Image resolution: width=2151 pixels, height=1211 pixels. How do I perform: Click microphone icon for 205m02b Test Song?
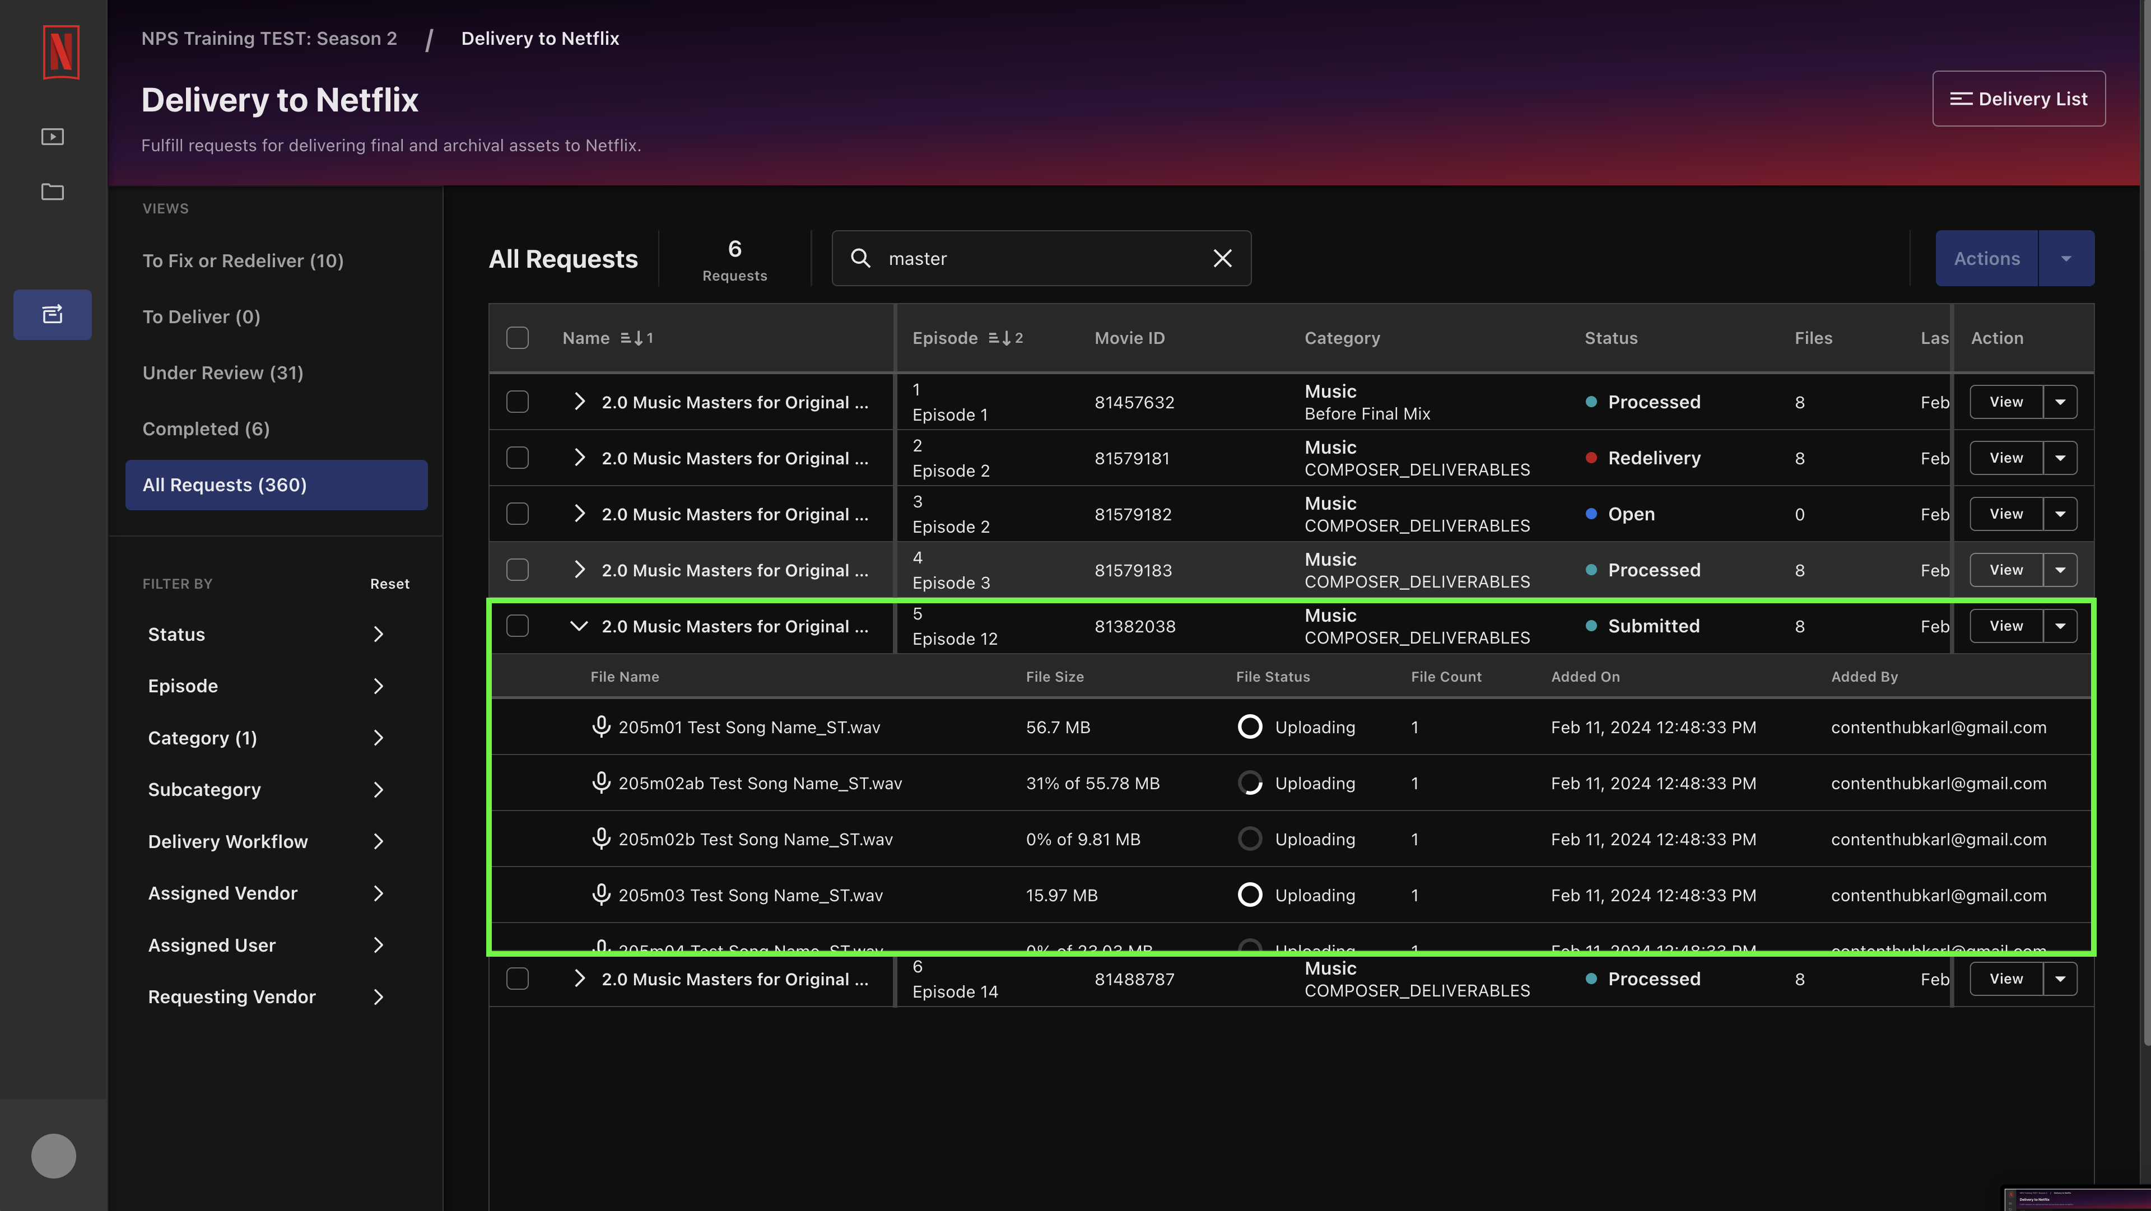tap(600, 838)
